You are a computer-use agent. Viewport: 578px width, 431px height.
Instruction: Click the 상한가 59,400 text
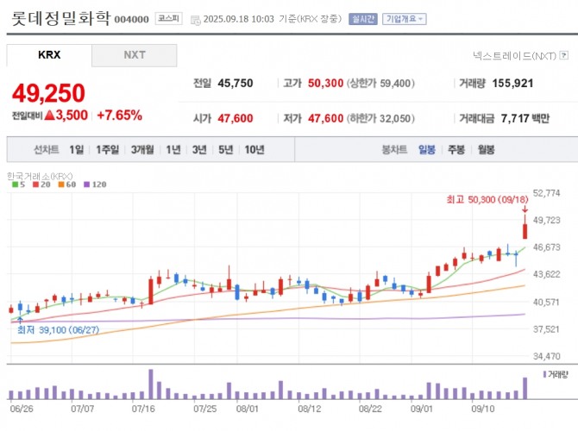(x=380, y=84)
